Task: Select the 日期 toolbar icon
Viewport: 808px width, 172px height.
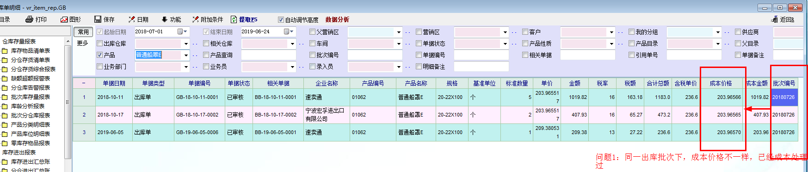Action: [x=132, y=19]
